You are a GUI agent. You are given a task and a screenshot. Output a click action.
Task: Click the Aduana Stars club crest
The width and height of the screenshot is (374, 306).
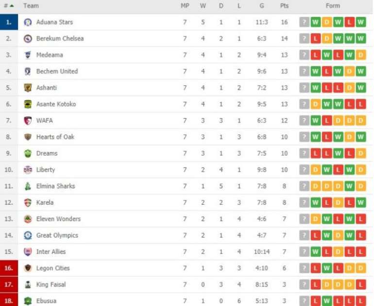[28, 22]
